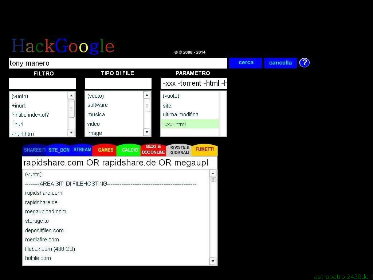
Task: Select +inurl: in the FILTRO list
Action: (39, 106)
